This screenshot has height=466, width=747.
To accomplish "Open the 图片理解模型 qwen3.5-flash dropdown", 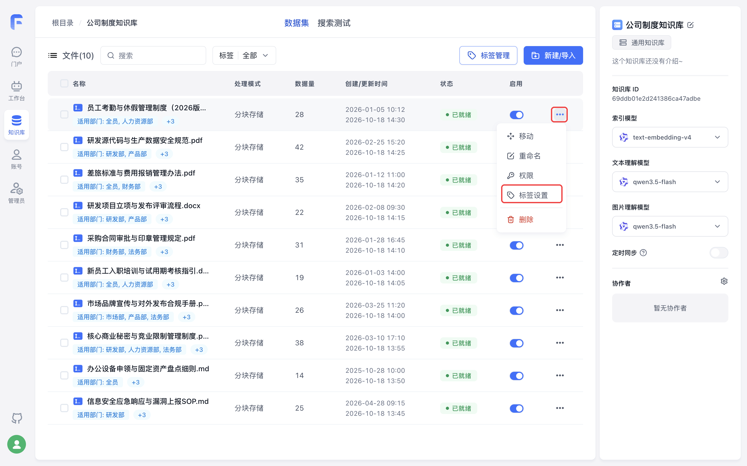I will (670, 227).
